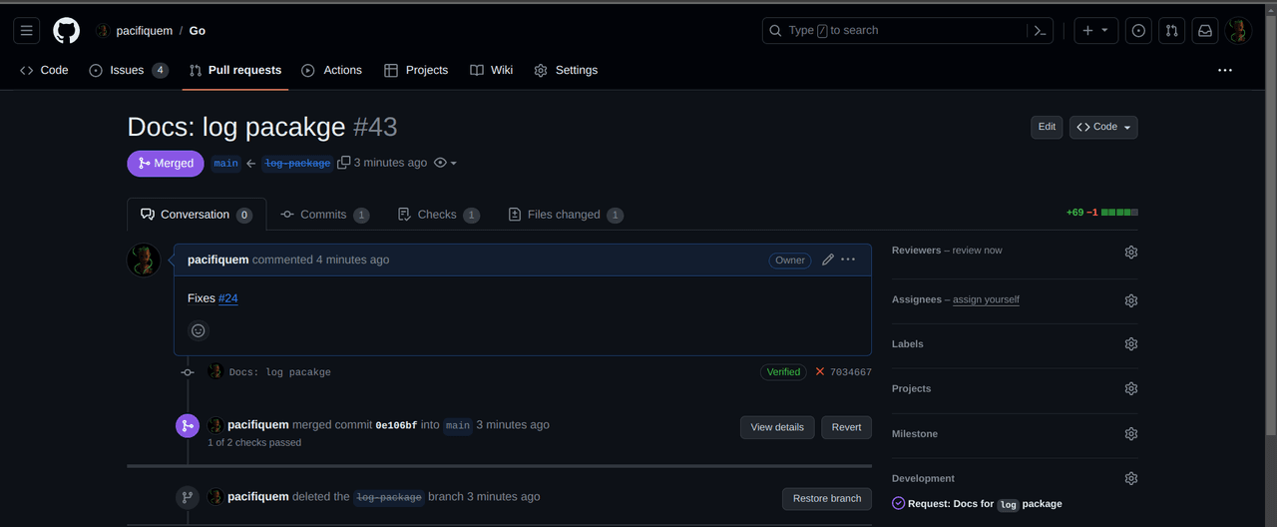Go to GitHub home via logo
Screen dimensions: 1277x527
(x=66, y=31)
